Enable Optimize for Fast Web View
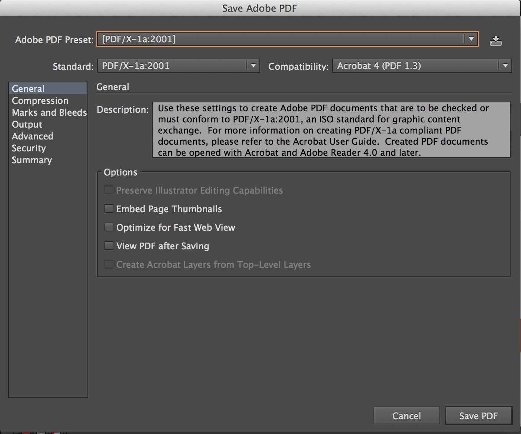Image resolution: width=521 pixels, height=434 pixels. point(109,227)
